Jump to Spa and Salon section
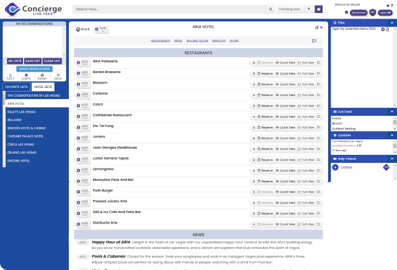Viewport: 397px width, 270px height. tap(197, 41)
